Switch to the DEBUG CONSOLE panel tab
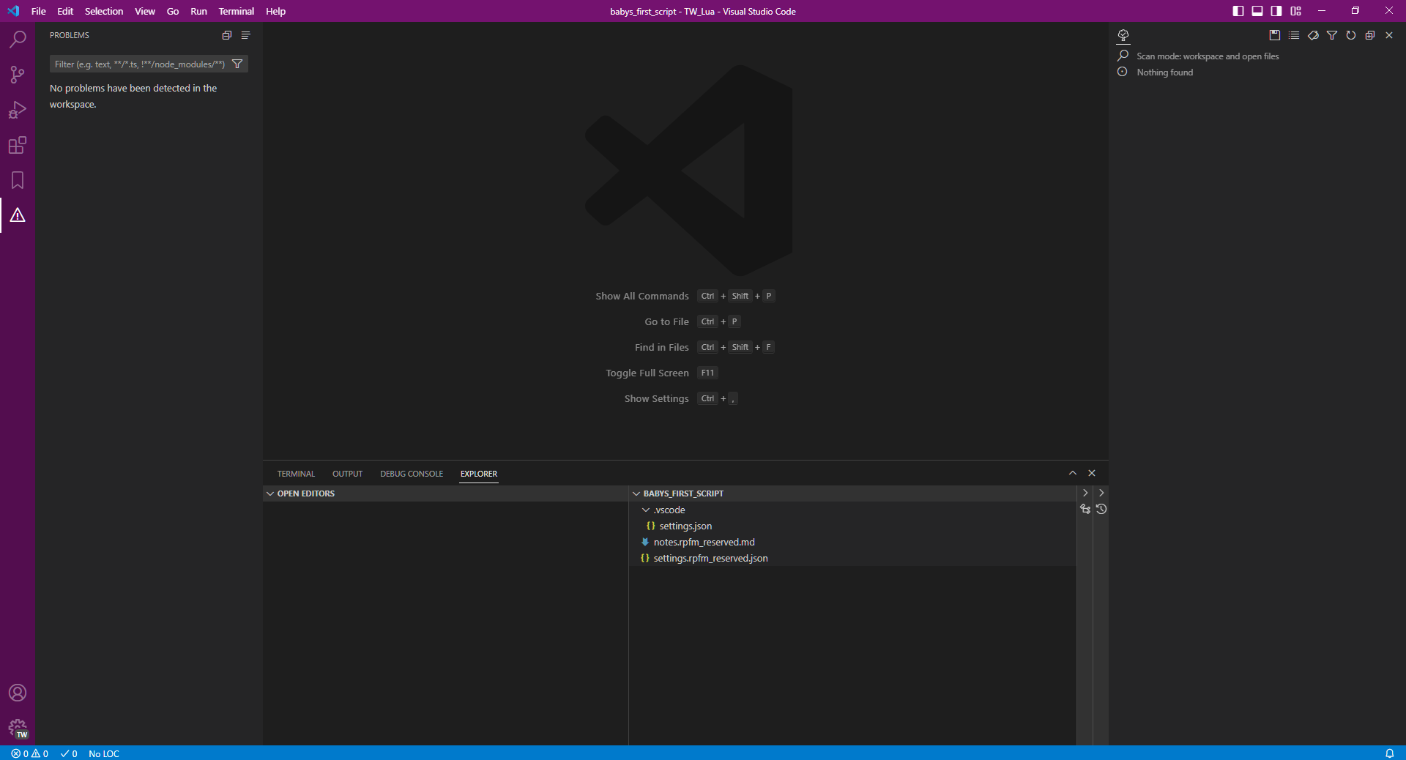This screenshot has height=760, width=1406. [x=412, y=474]
